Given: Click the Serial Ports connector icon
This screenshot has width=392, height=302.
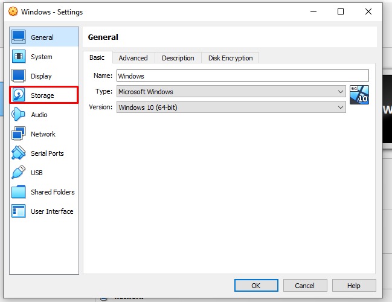Looking at the screenshot, I should tap(19, 153).
